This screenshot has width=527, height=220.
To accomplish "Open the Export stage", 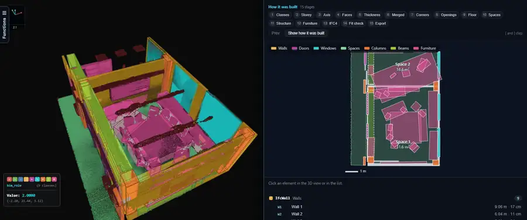I will click(378, 23).
